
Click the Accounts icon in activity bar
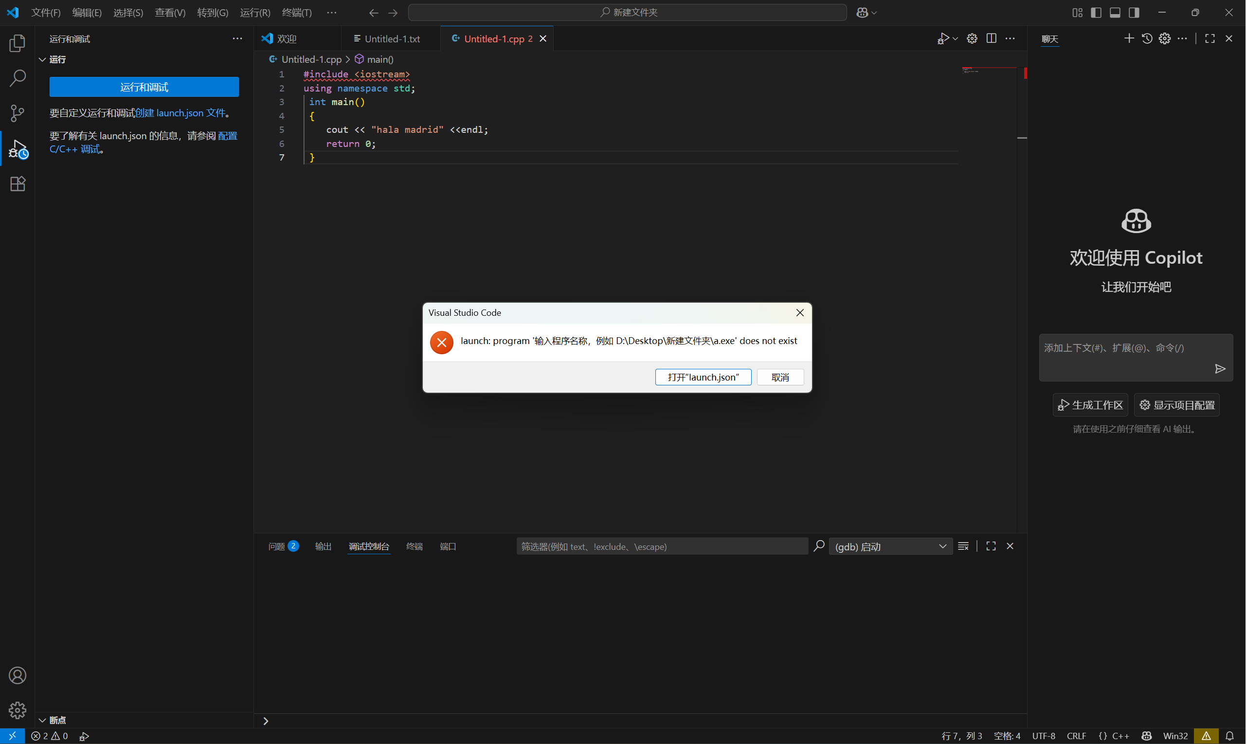(18, 675)
